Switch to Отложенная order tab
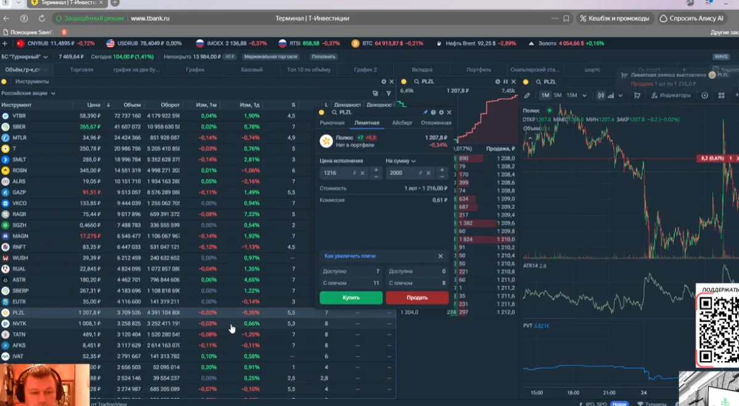Image resolution: width=739 pixels, height=406 pixels. pyautogui.click(x=436, y=123)
